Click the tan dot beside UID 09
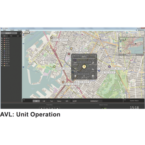 pos(4,59)
